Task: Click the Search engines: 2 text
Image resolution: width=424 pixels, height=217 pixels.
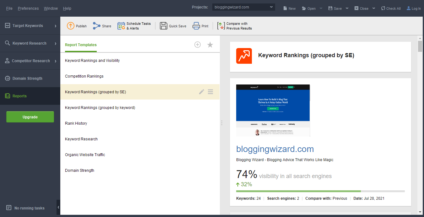Action: [x=283, y=198]
